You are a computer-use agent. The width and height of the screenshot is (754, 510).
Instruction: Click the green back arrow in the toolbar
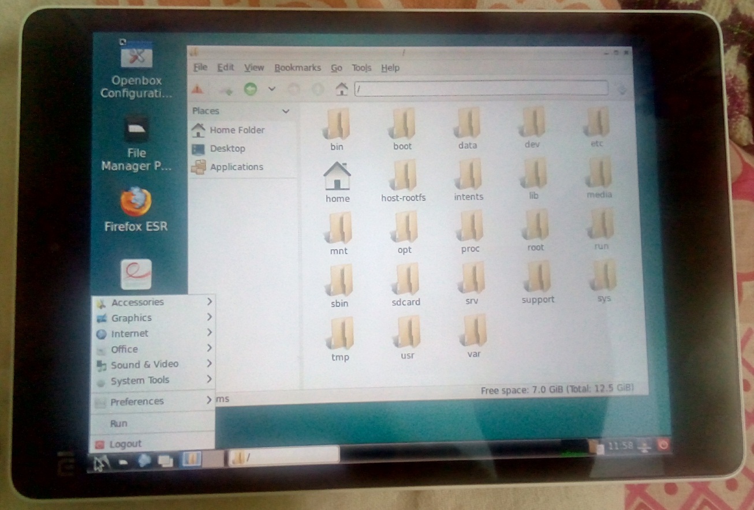click(251, 89)
